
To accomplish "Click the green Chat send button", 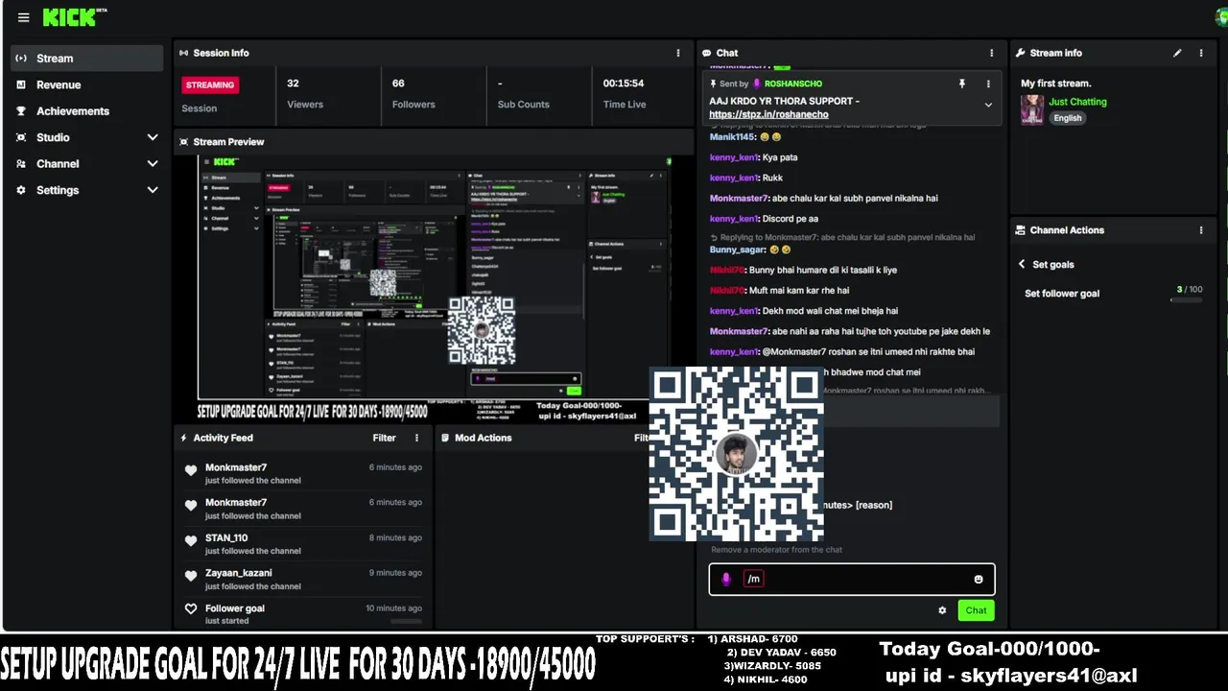I will [x=976, y=610].
